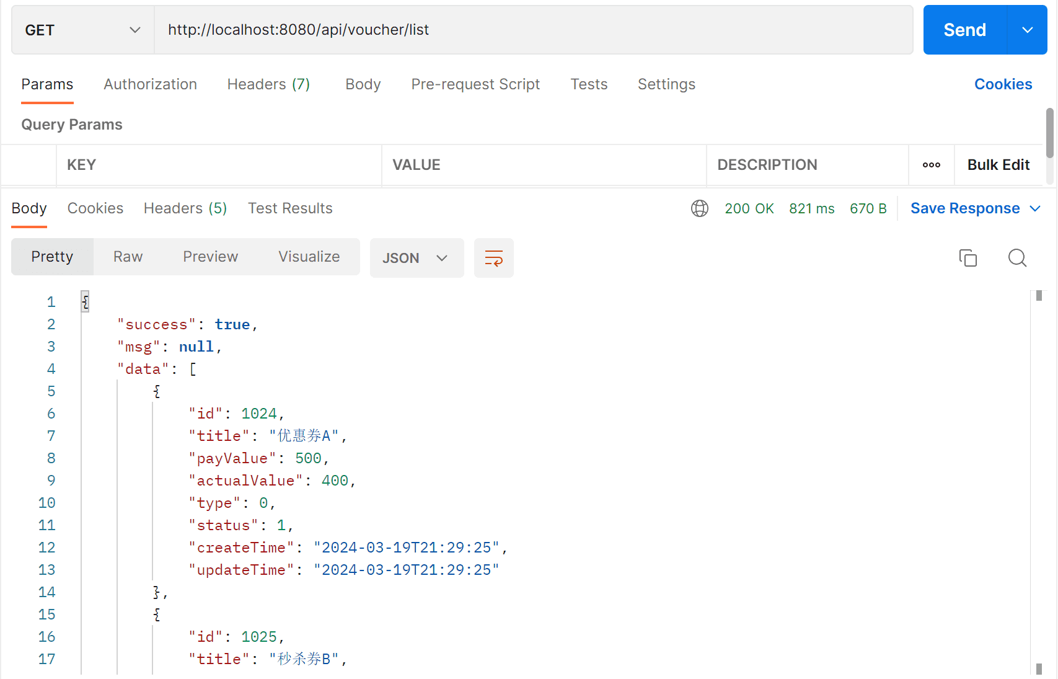Image resolution: width=1058 pixels, height=679 pixels.
Task: Click the KEY column header
Action: pyautogui.click(x=81, y=165)
